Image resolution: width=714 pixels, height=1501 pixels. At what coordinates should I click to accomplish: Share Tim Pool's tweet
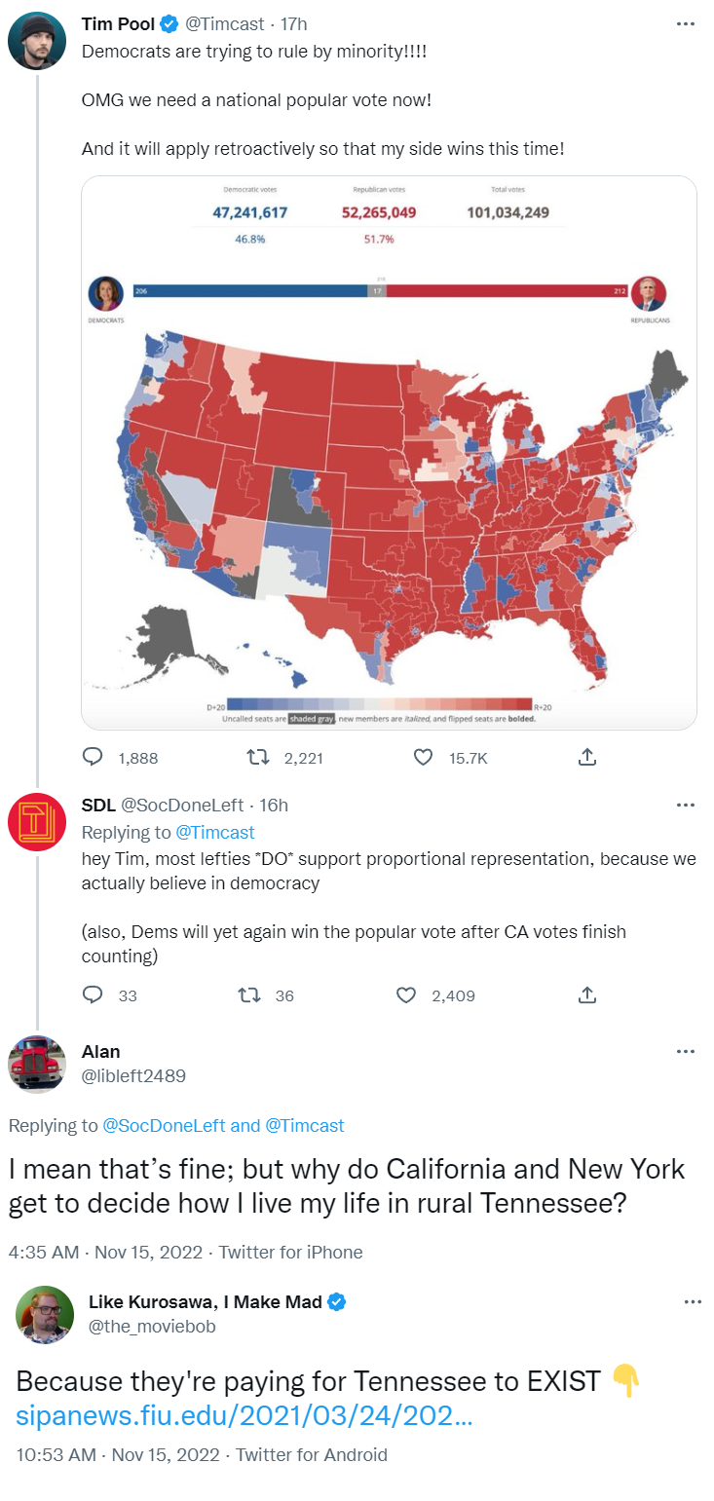586,757
